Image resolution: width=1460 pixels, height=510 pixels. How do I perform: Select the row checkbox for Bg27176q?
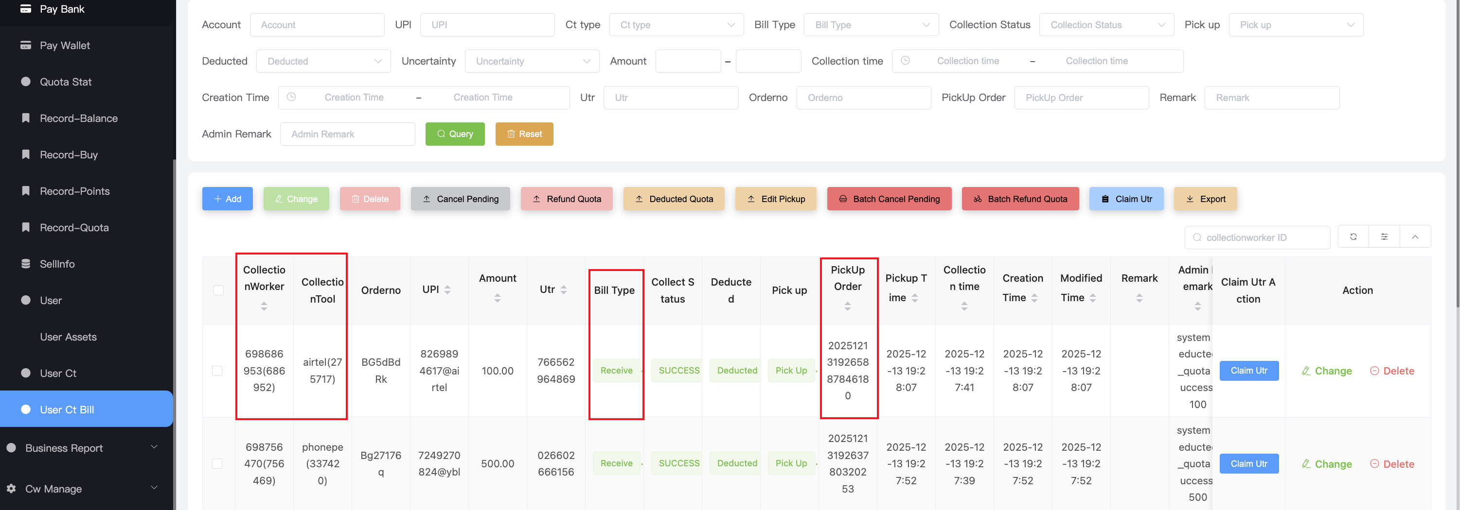coord(217,463)
